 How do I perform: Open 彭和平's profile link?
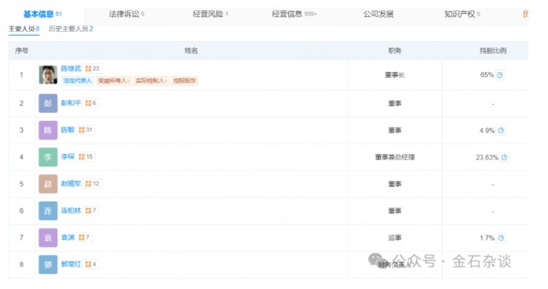click(x=71, y=103)
